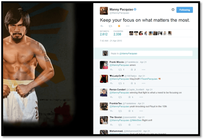Open the more options dots on main tweet
This screenshot has height=140, width=204.
(128, 26)
